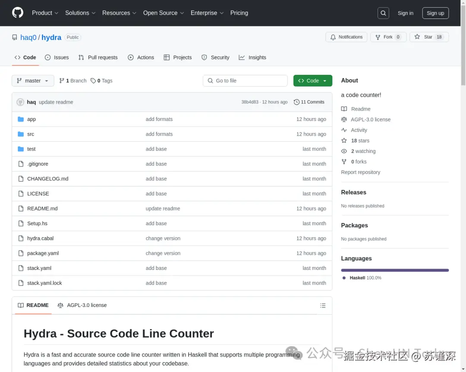466x372 pixels.
Task: Click the page vertical scrollbar
Action: coord(463,186)
